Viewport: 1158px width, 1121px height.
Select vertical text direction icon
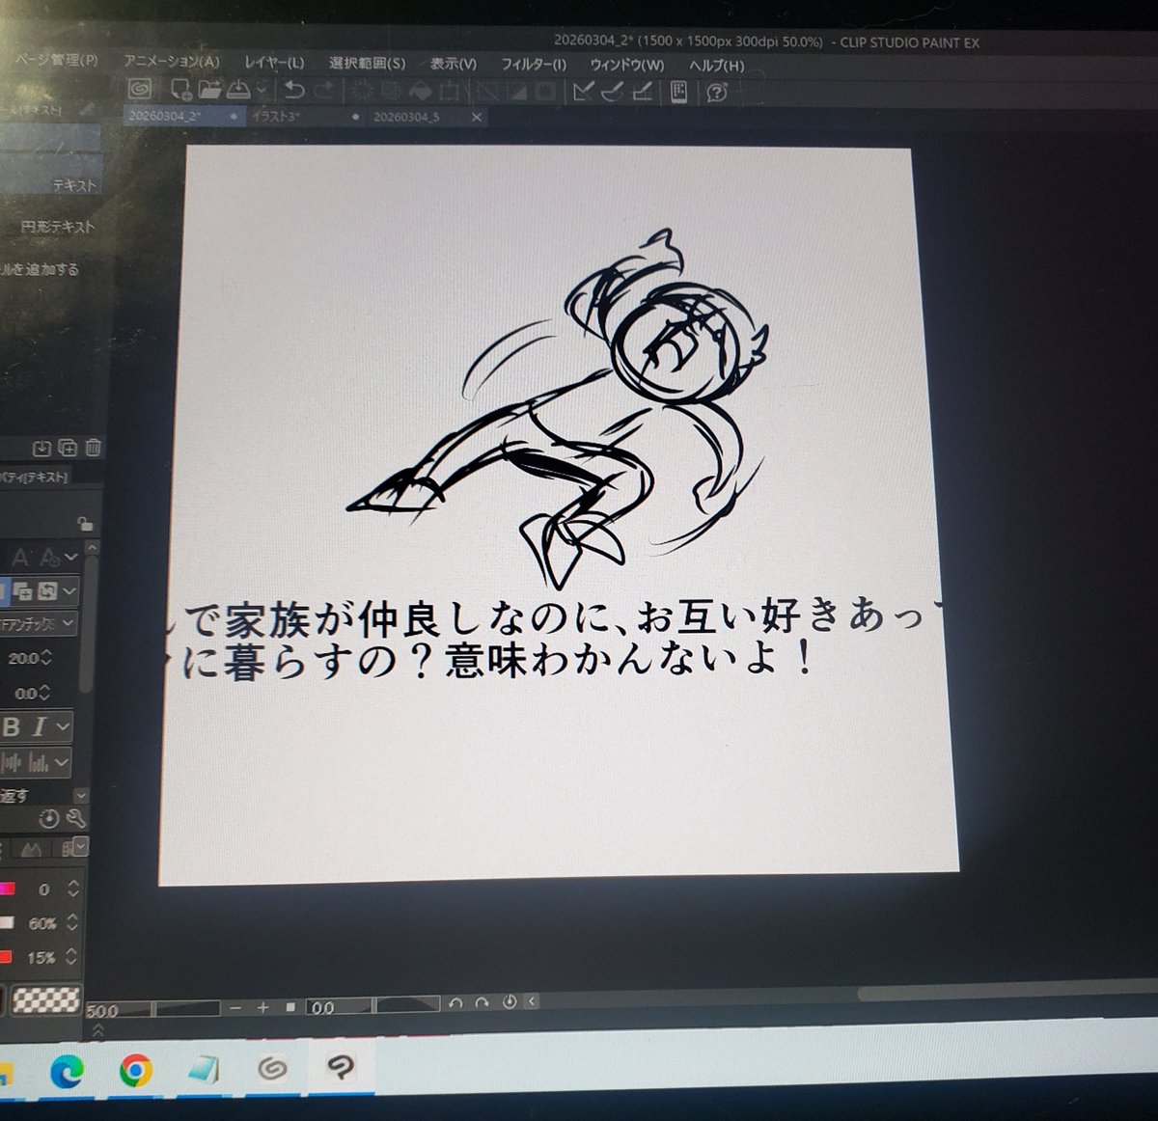tap(39, 763)
